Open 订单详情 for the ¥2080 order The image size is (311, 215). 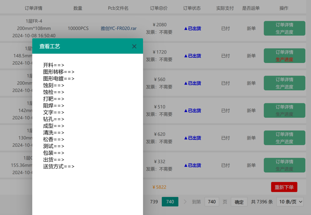pos(284,25)
